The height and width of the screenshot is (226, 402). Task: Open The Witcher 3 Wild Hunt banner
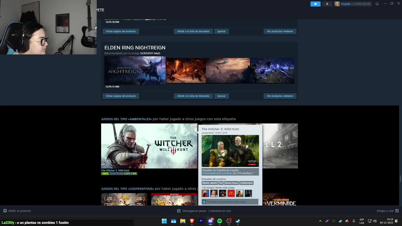149,146
